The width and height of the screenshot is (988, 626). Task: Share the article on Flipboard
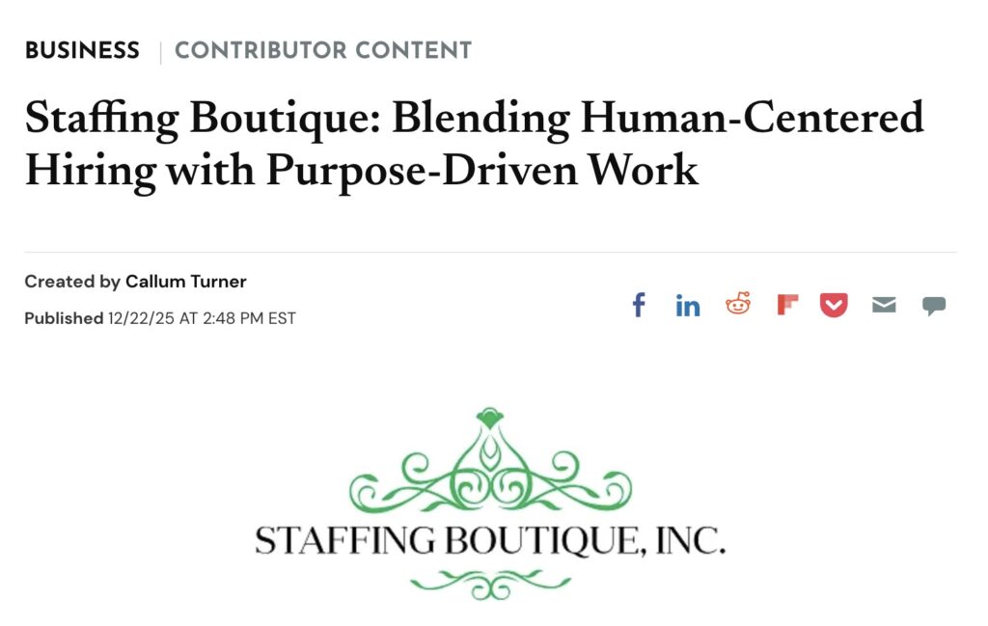click(787, 306)
